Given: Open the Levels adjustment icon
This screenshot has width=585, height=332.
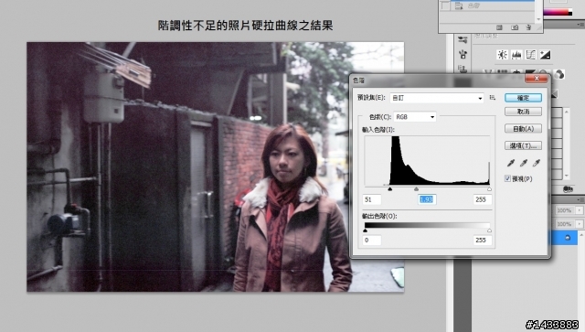Looking at the screenshot, I should click(x=516, y=55).
